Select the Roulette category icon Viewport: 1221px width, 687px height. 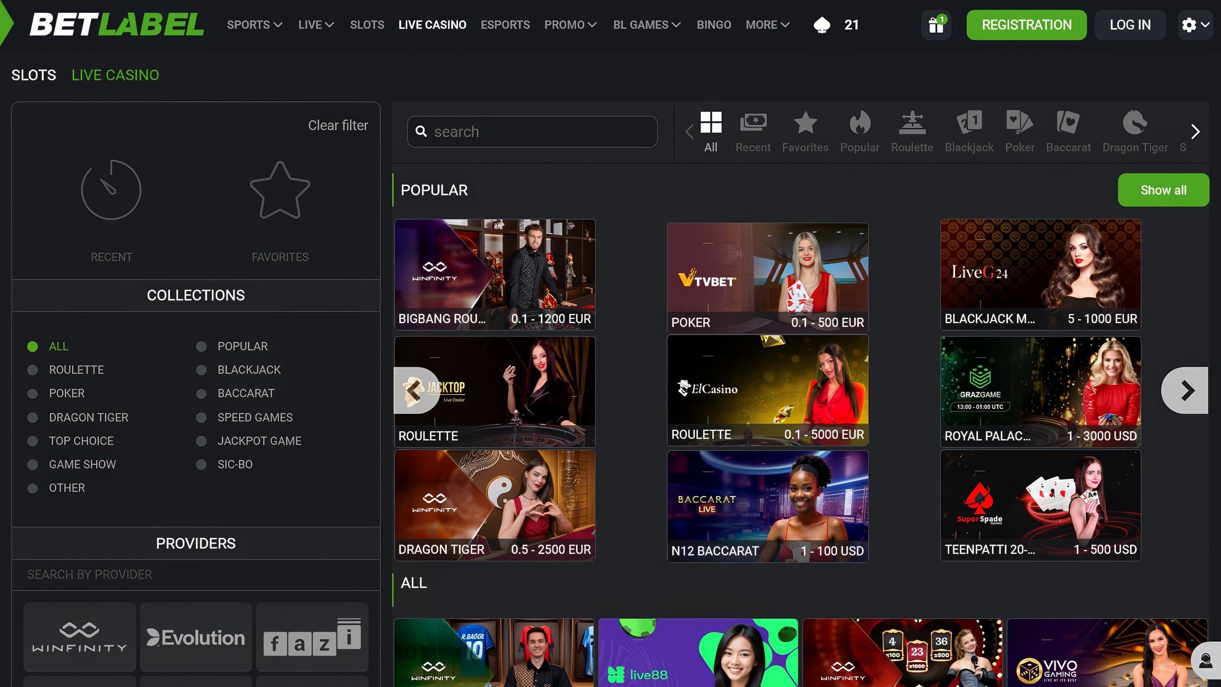pos(912,123)
